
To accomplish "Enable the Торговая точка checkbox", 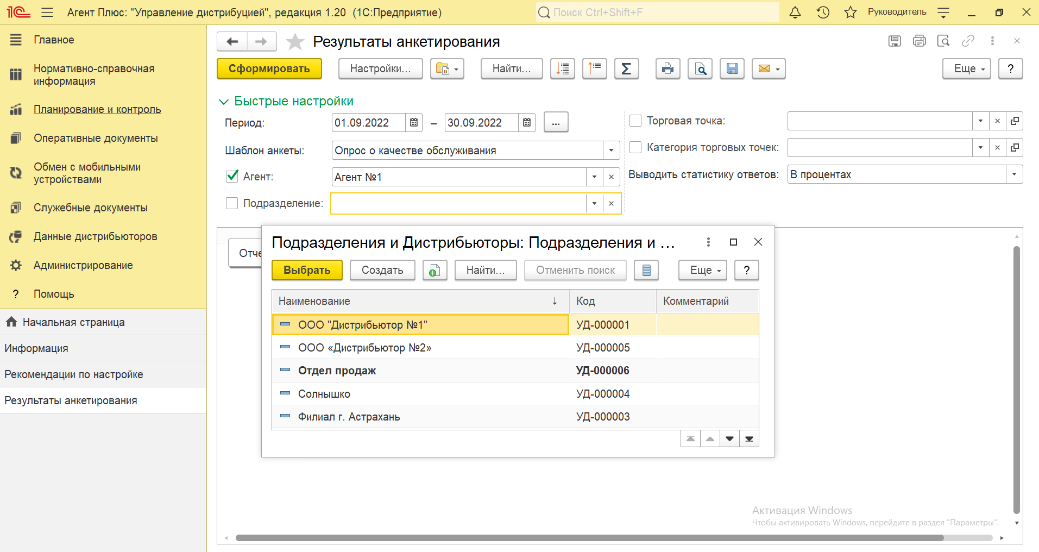I will point(635,121).
